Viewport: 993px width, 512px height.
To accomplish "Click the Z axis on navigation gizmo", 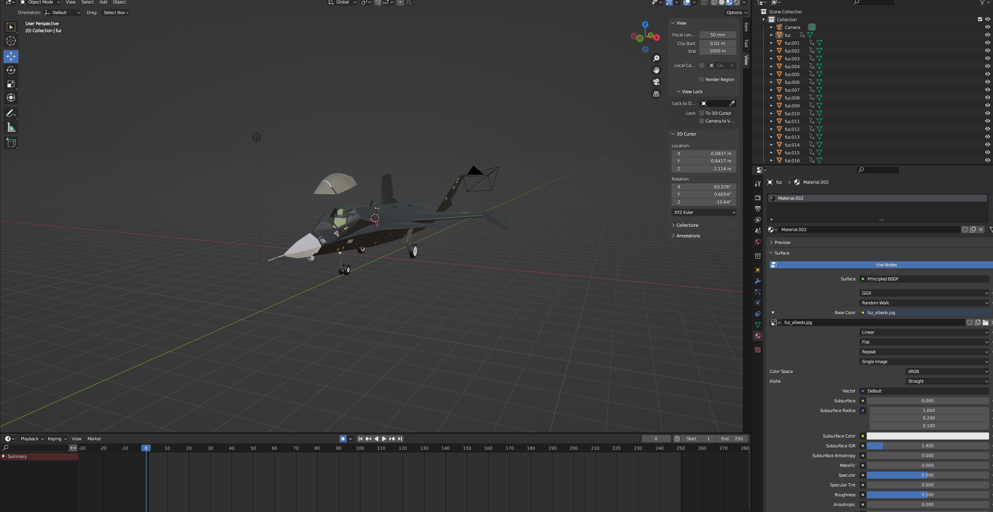I will tap(645, 24).
